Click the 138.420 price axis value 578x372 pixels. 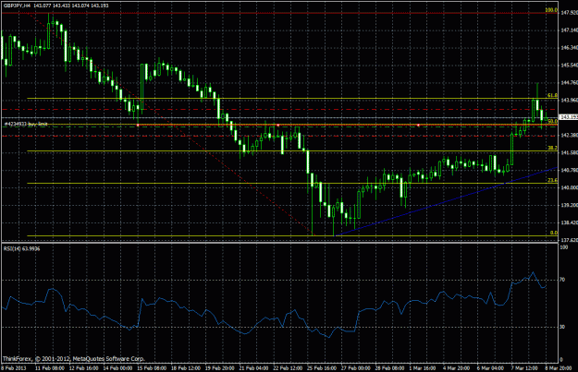point(569,222)
